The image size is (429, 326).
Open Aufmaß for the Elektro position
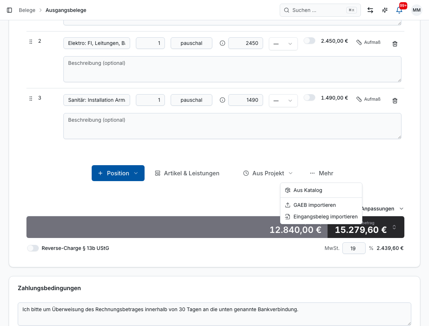coord(368,42)
